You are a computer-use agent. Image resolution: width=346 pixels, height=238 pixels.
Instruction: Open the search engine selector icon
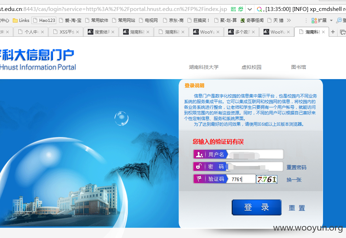point(260,9)
